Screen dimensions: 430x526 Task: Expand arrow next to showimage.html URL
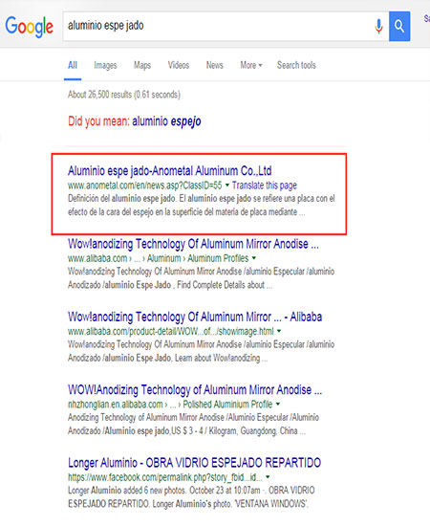click(x=279, y=331)
